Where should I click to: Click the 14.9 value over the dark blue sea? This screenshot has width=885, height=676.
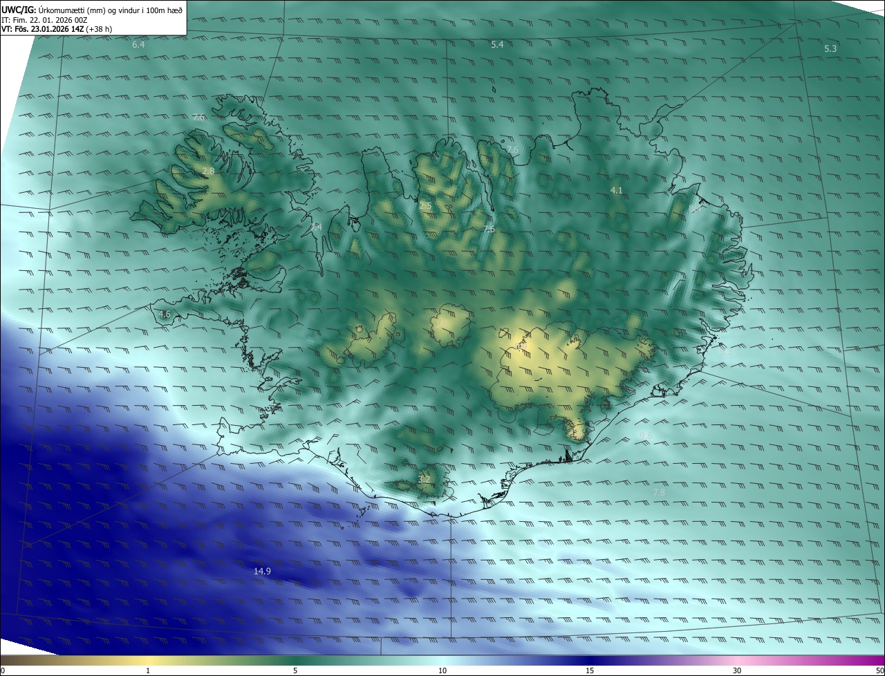point(262,571)
